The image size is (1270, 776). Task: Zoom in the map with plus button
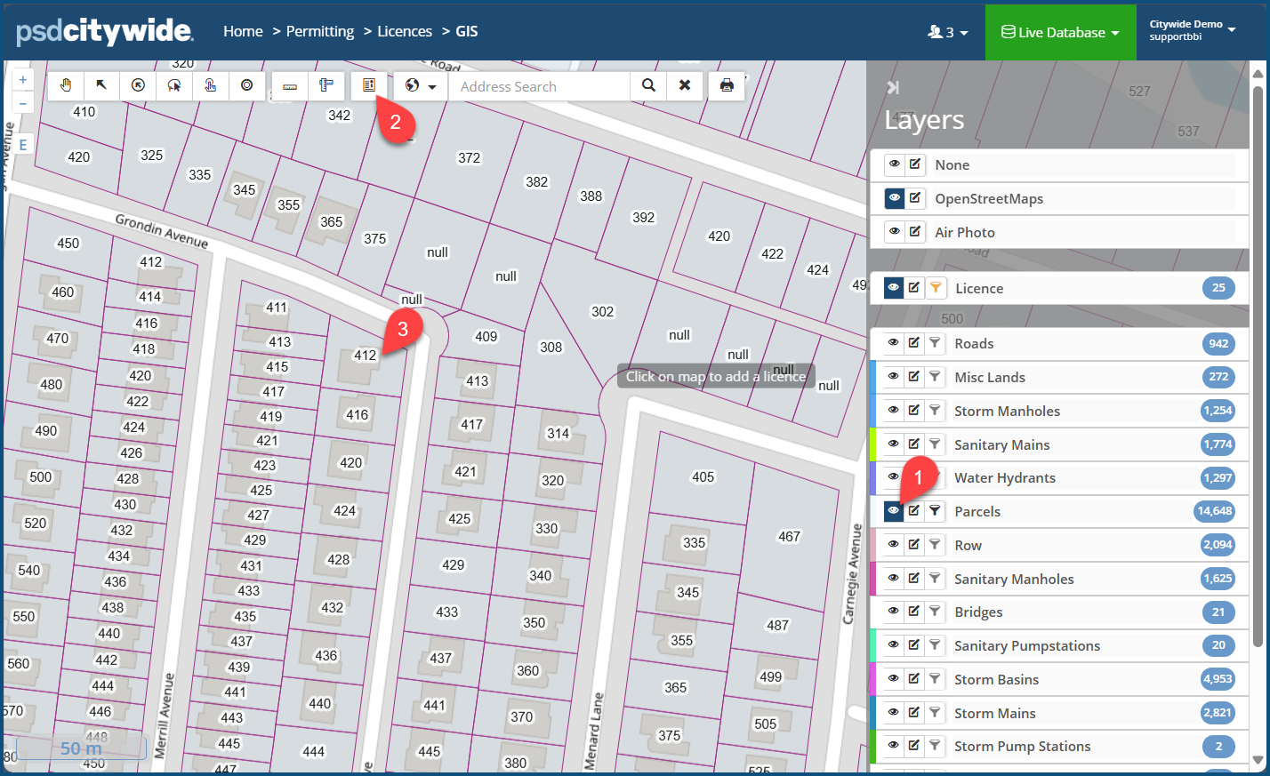click(x=23, y=80)
